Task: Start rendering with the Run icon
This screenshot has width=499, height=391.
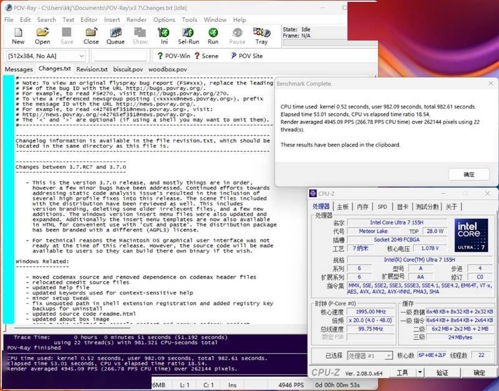Action: (213, 32)
